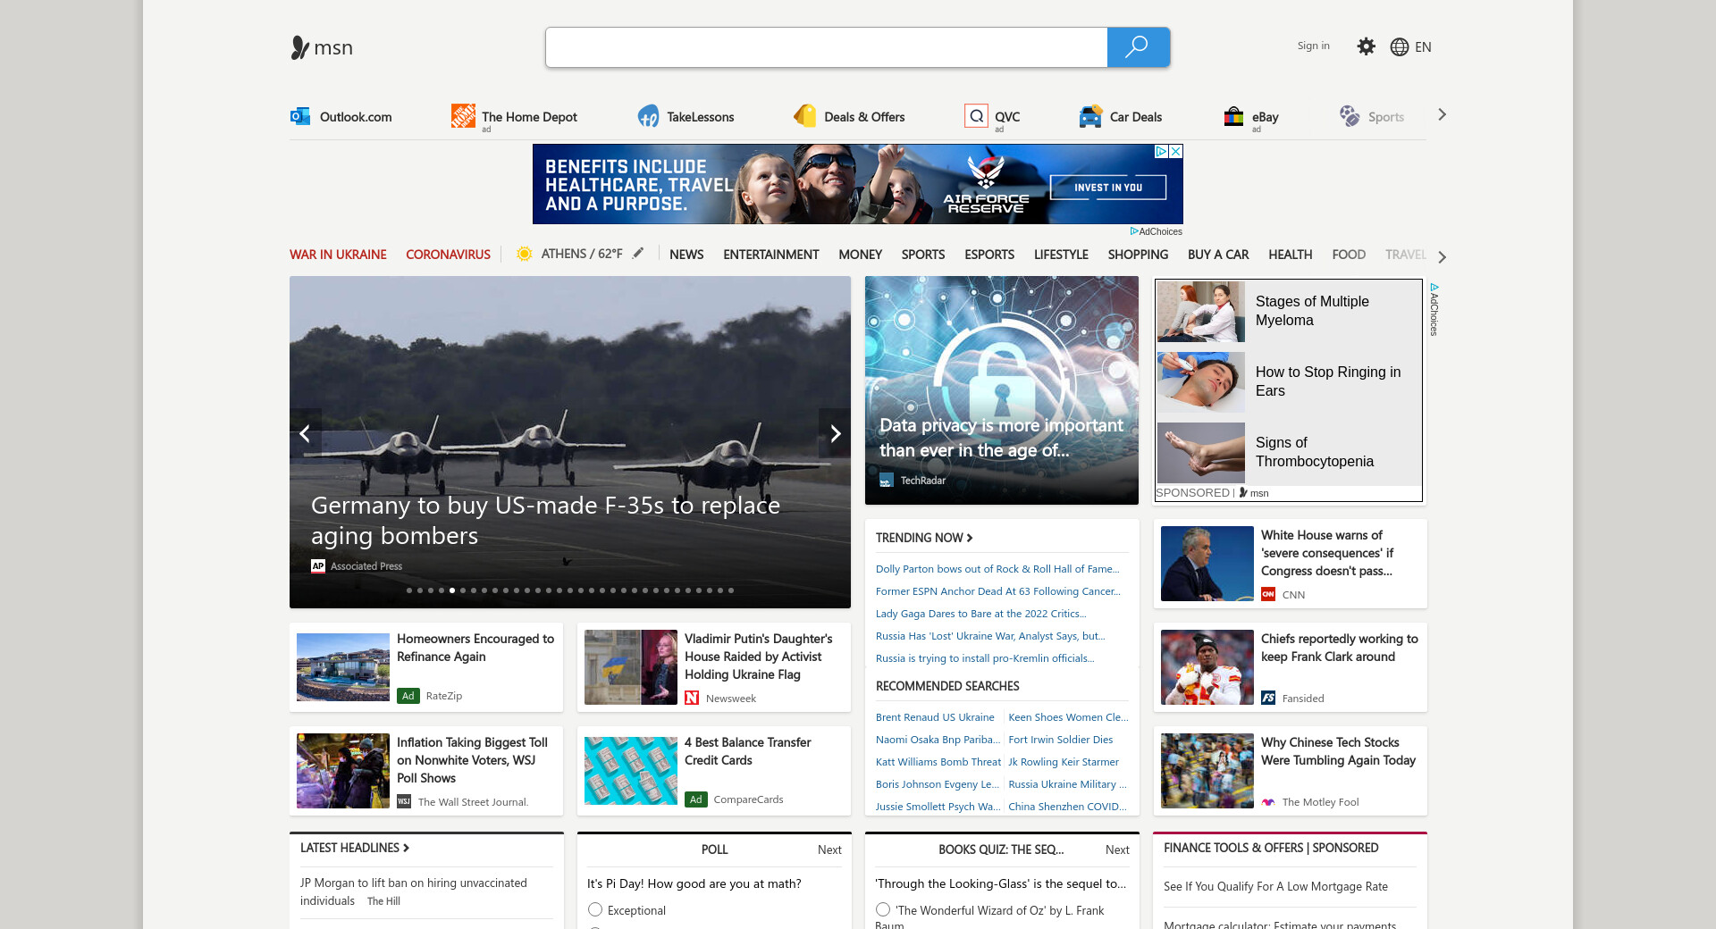Open the EN language selector
1716x929 pixels.
(x=1423, y=47)
